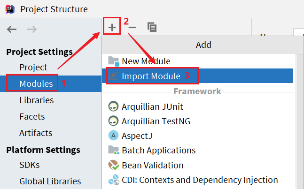Click the plus Add button in toolbar
This screenshot has width=304, height=189.
pos(112,27)
